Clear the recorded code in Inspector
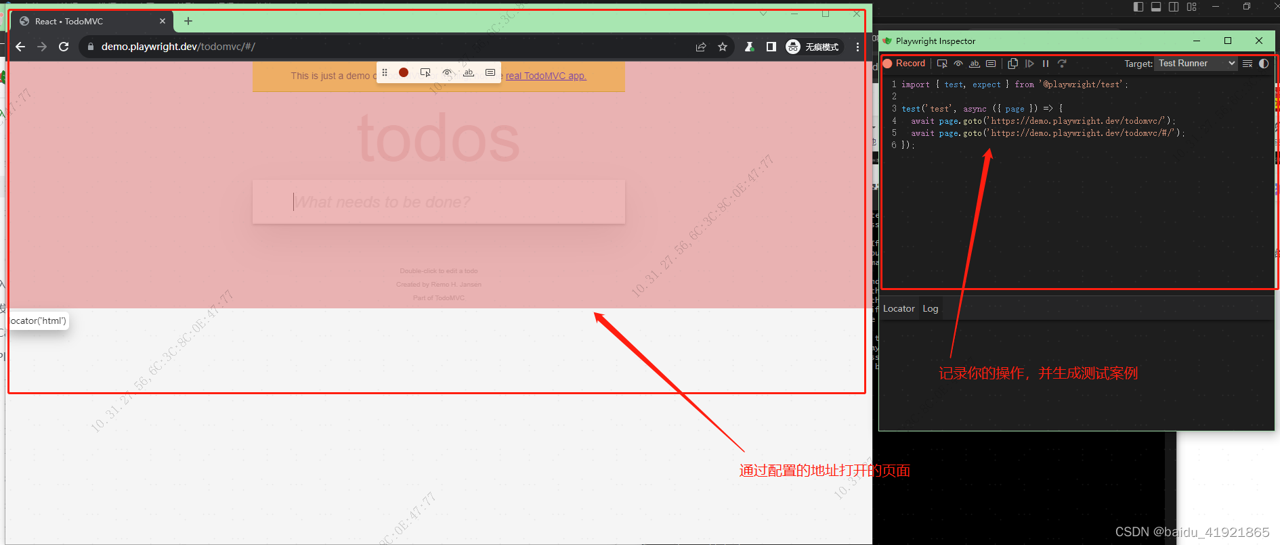Image resolution: width=1280 pixels, height=545 pixels. pos(1247,64)
